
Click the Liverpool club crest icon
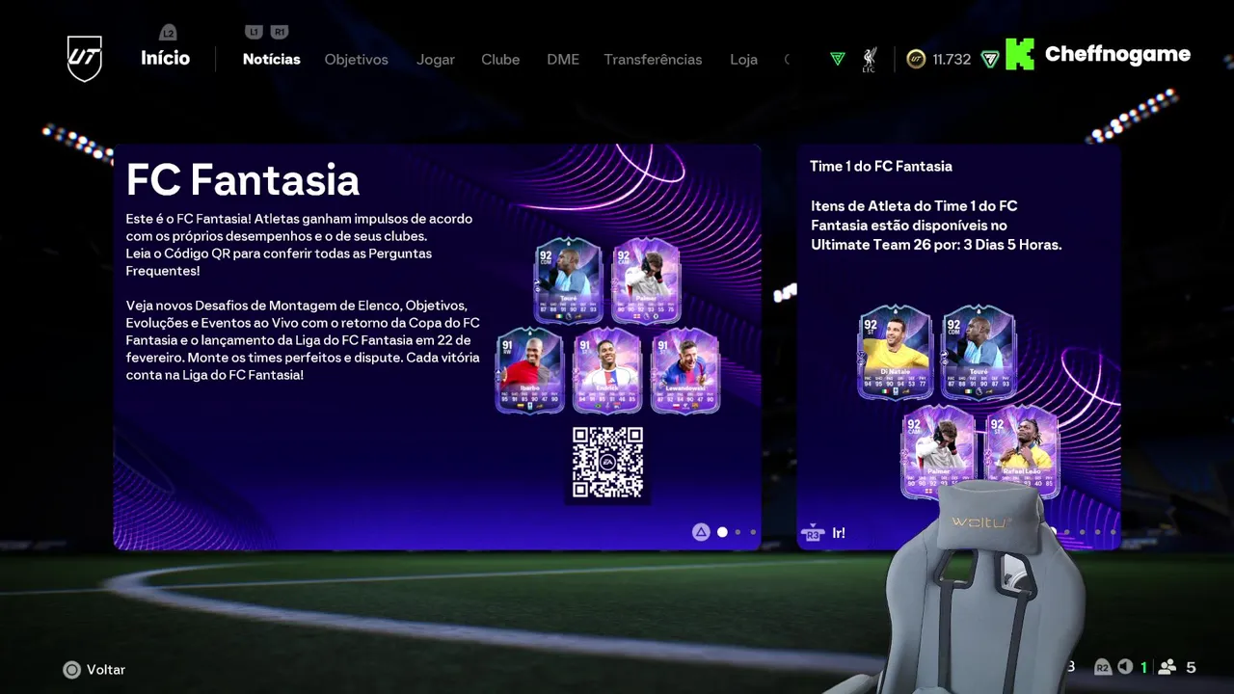(x=869, y=59)
